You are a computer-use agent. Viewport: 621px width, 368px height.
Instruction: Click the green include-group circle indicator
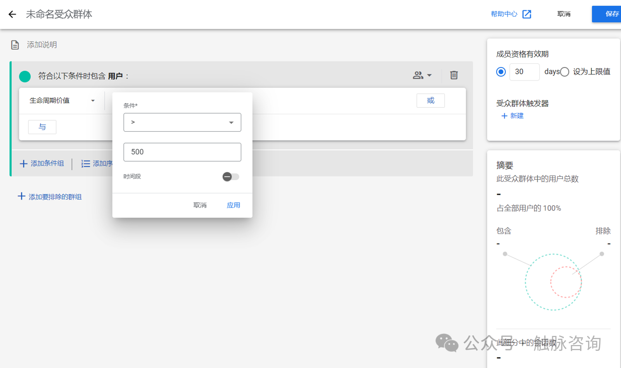point(25,76)
